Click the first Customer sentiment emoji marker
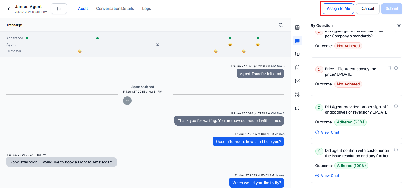 pos(80,51)
